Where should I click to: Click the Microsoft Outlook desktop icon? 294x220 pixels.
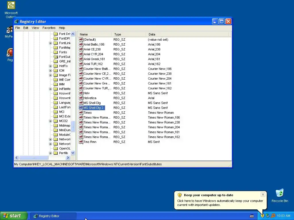(x=11, y=5)
